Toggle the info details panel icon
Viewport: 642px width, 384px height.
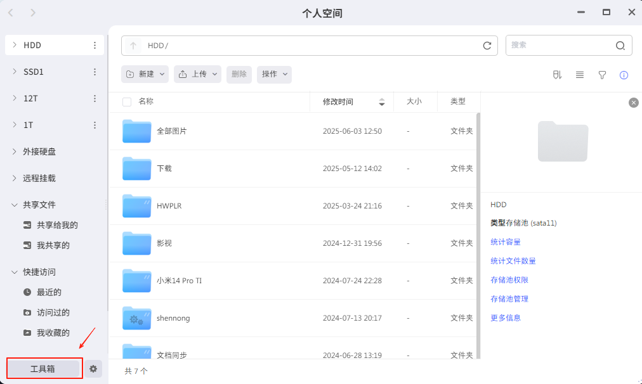point(624,75)
